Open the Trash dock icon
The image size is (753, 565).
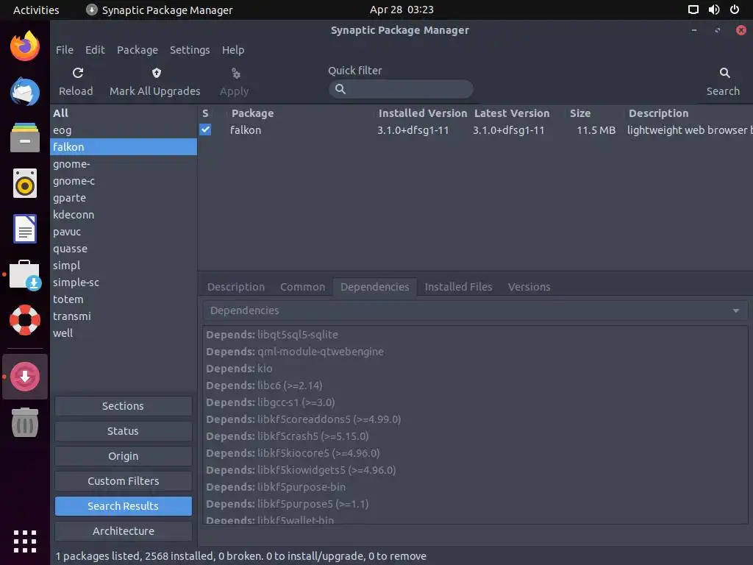[25, 422]
